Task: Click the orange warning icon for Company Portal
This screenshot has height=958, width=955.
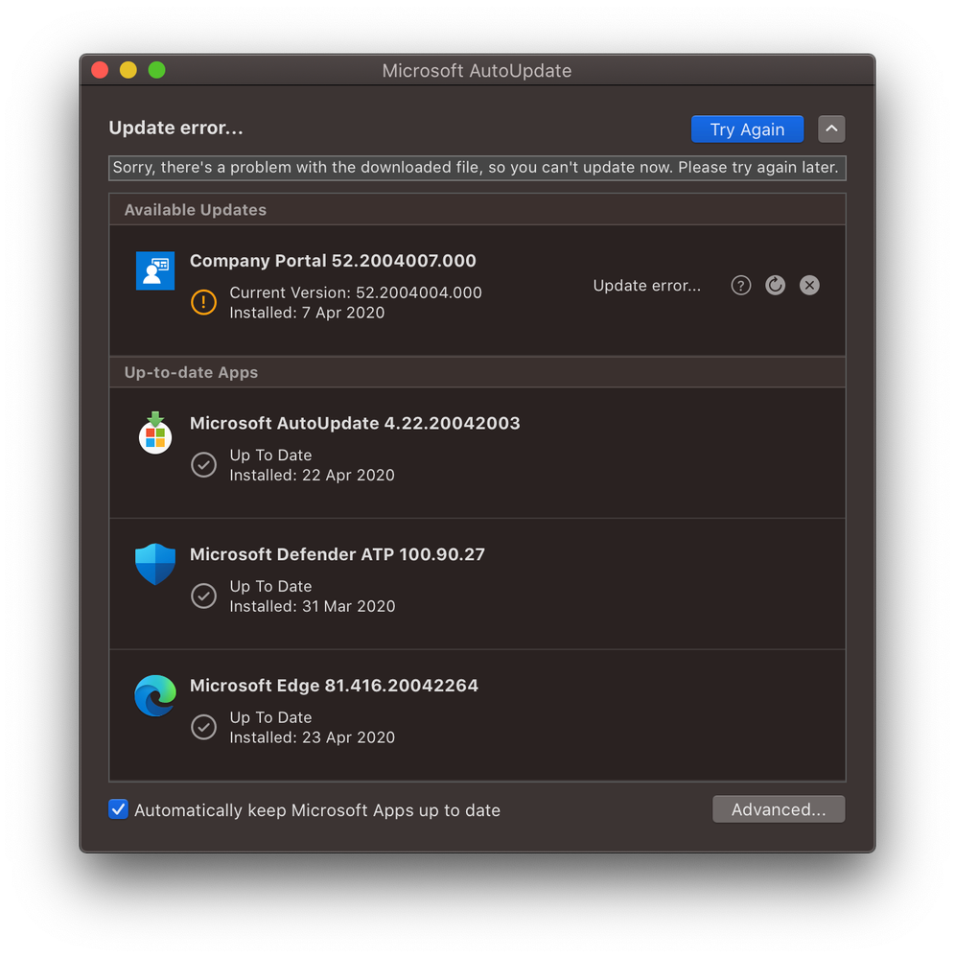Action: [x=203, y=302]
